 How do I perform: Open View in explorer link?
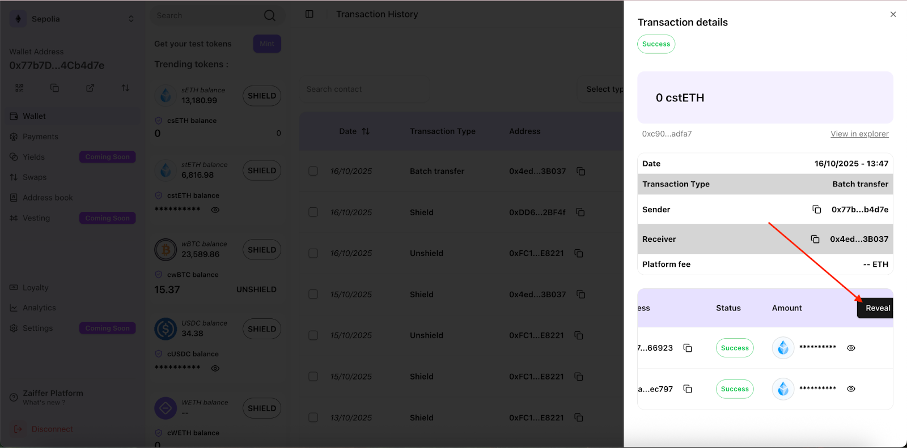pyautogui.click(x=859, y=134)
